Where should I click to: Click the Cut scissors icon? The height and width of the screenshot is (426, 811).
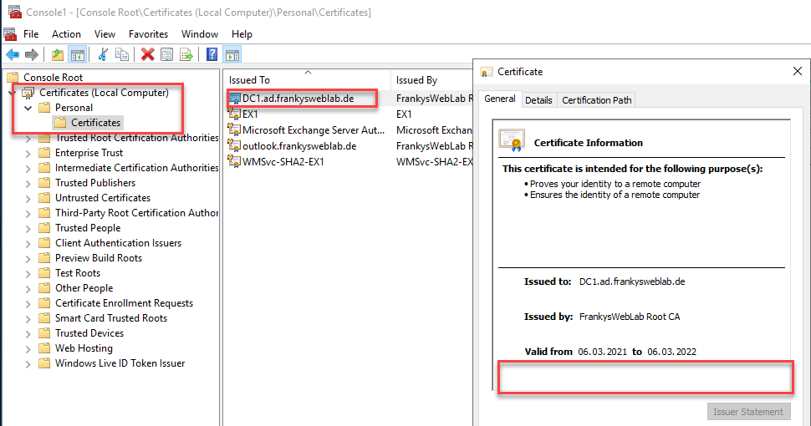pyautogui.click(x=103, y=54)
